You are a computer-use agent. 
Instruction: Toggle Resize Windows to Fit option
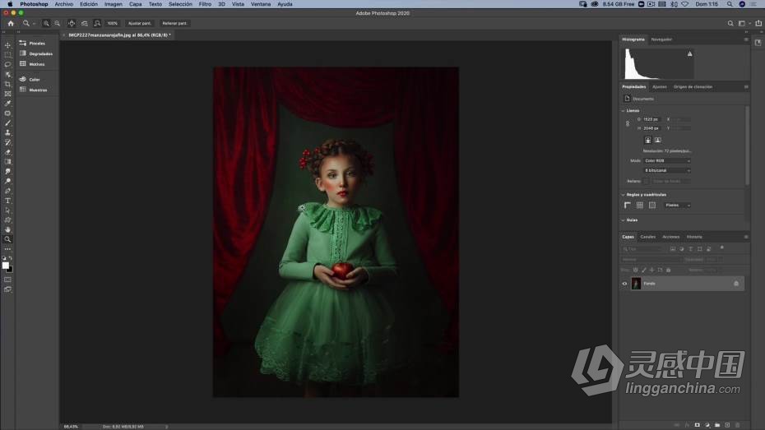click(72, 23)
